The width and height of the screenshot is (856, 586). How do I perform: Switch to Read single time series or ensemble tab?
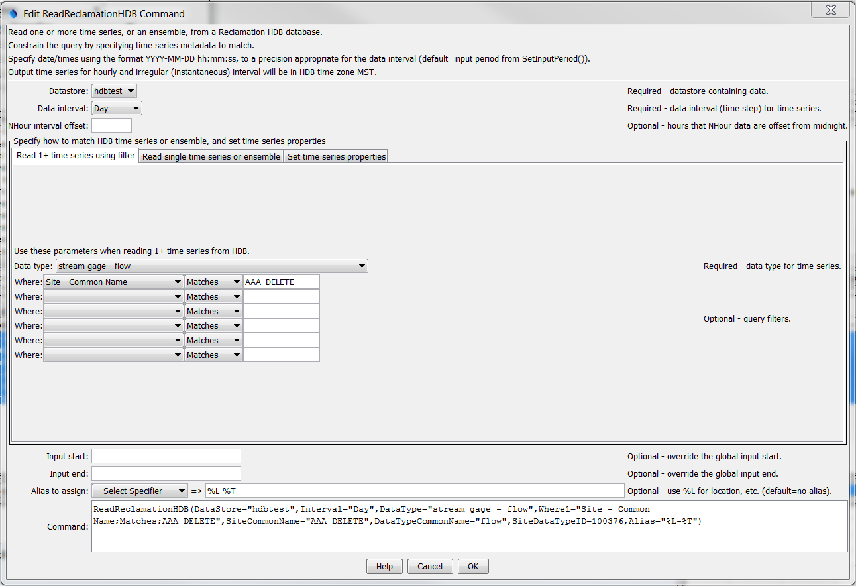click(x=210, y=156)
